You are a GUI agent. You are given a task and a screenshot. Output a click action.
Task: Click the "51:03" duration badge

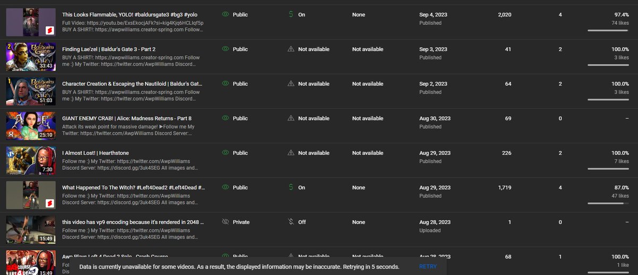click(x=46, y=100)
